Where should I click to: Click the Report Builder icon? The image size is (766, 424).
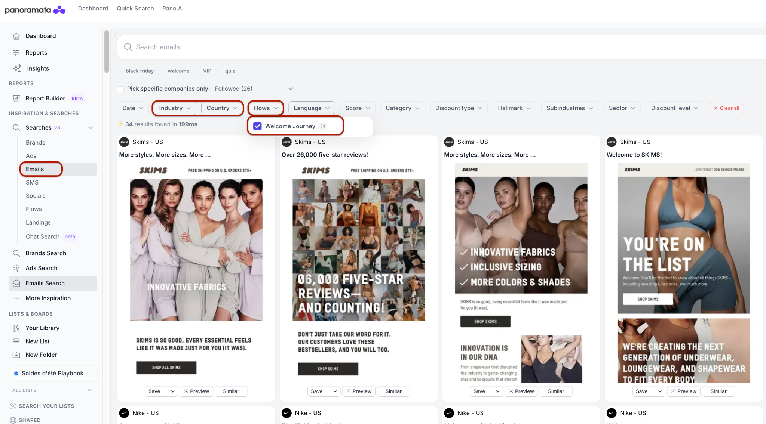(16, 98)
